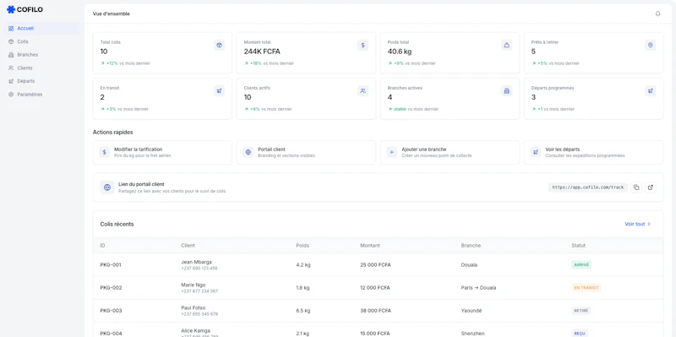This screenshot has width=676, height=337.
Task: Click the Paris → Douala branch cell
Action: [478, 288]
